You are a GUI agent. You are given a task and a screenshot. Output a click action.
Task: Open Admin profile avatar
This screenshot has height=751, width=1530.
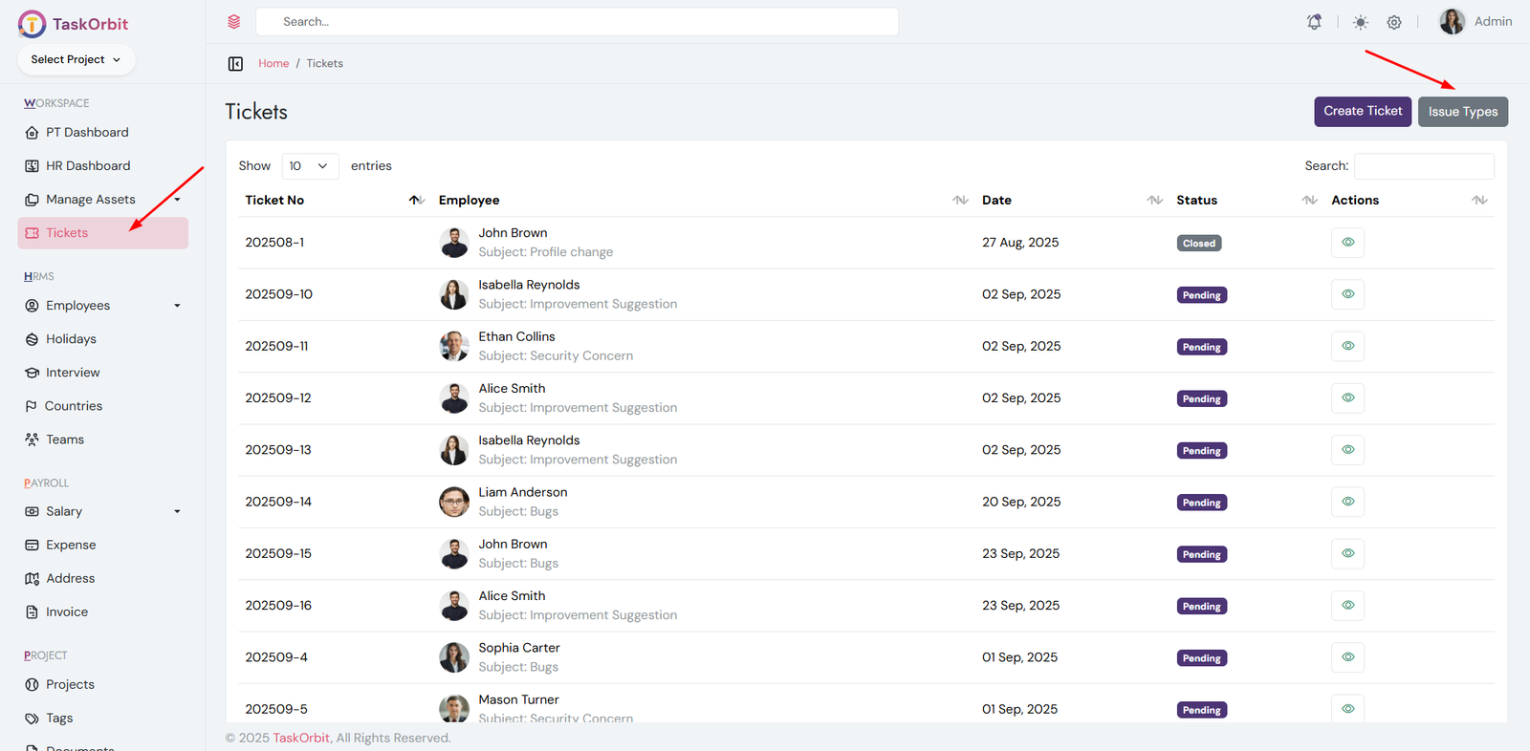coord(1452,22)
